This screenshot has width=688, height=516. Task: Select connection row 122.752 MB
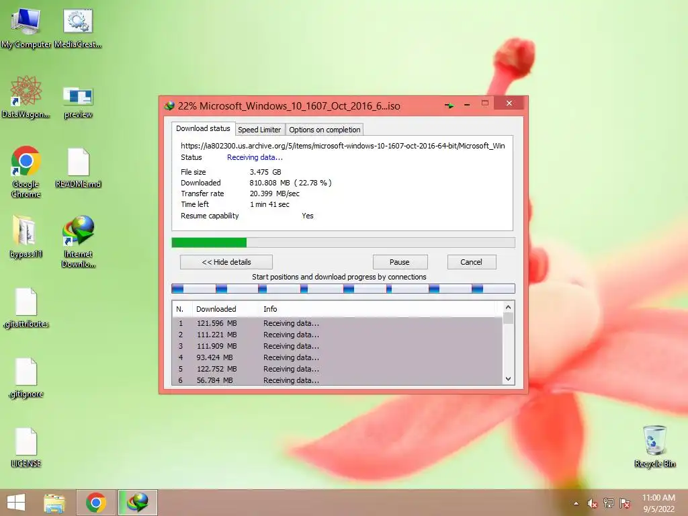[337, 369]
